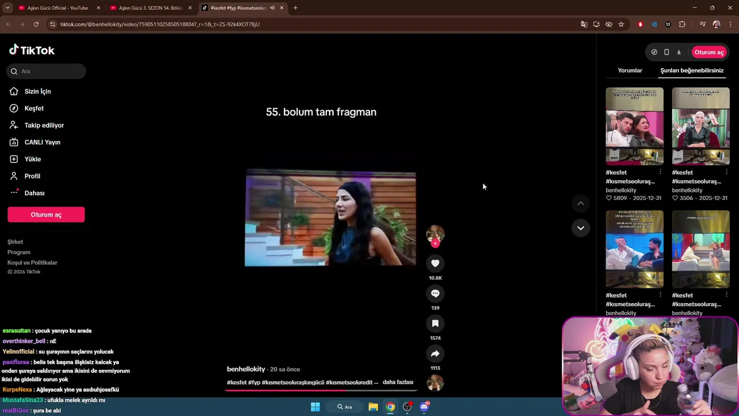Go back in browser history
This screenshot has height=416, width=739.
click(8, 24)
